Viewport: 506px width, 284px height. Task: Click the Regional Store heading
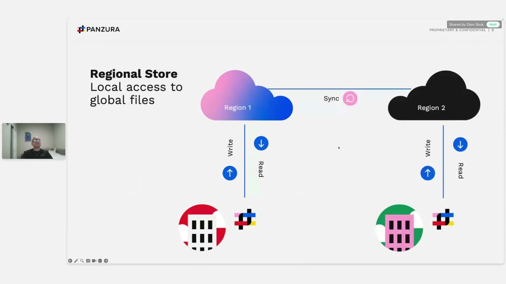click(x=134, y=74)
